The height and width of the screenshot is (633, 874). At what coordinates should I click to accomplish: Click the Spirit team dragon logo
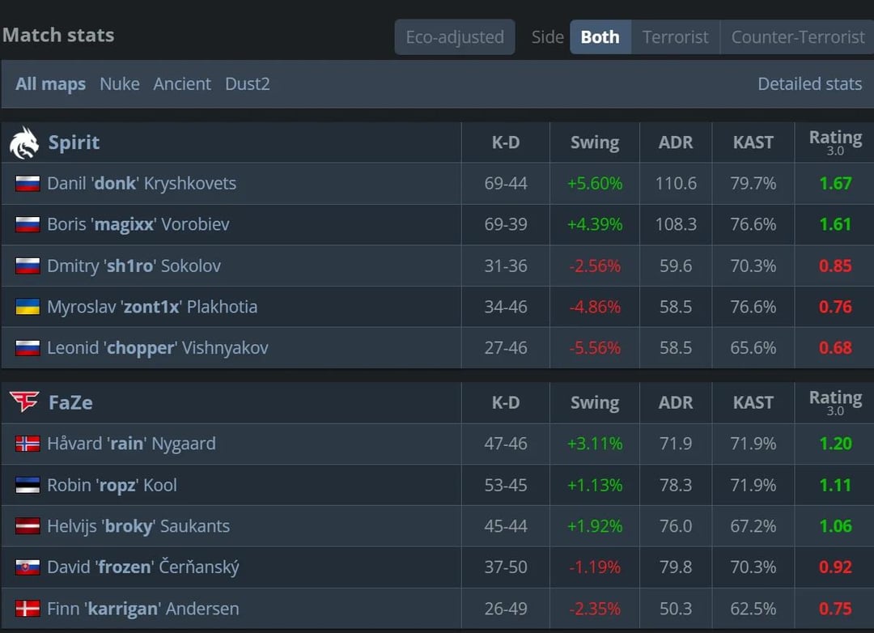(24, 143)
